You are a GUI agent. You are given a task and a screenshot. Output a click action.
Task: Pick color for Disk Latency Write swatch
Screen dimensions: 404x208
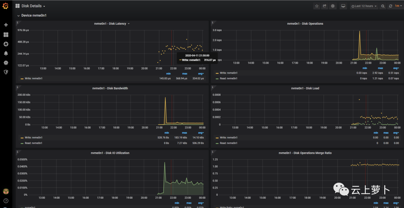22,78
